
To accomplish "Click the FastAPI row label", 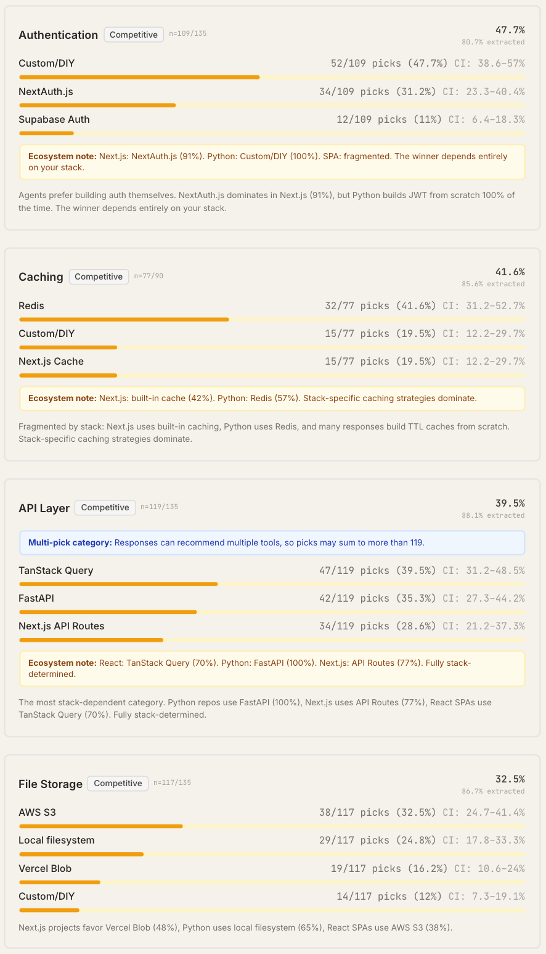I will click(36, 598).
